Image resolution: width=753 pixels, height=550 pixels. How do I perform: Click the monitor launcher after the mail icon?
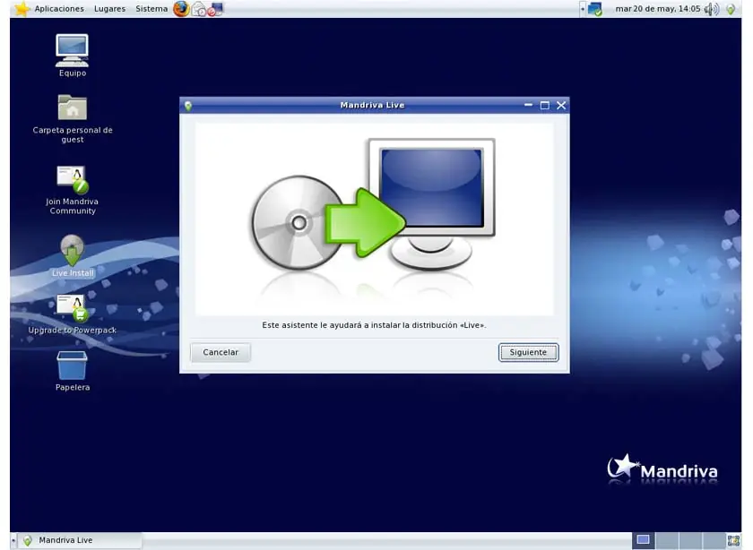pyautogui.click(x=217, y=9)
